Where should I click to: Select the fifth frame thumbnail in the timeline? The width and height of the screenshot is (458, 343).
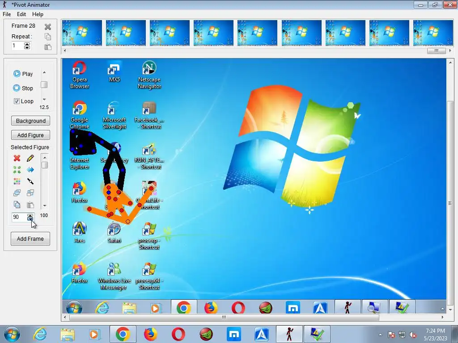coord(257,33)
